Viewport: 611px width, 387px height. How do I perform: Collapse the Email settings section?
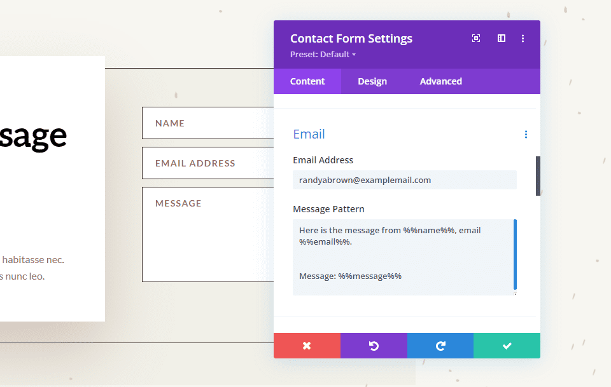tap(309, 134)
